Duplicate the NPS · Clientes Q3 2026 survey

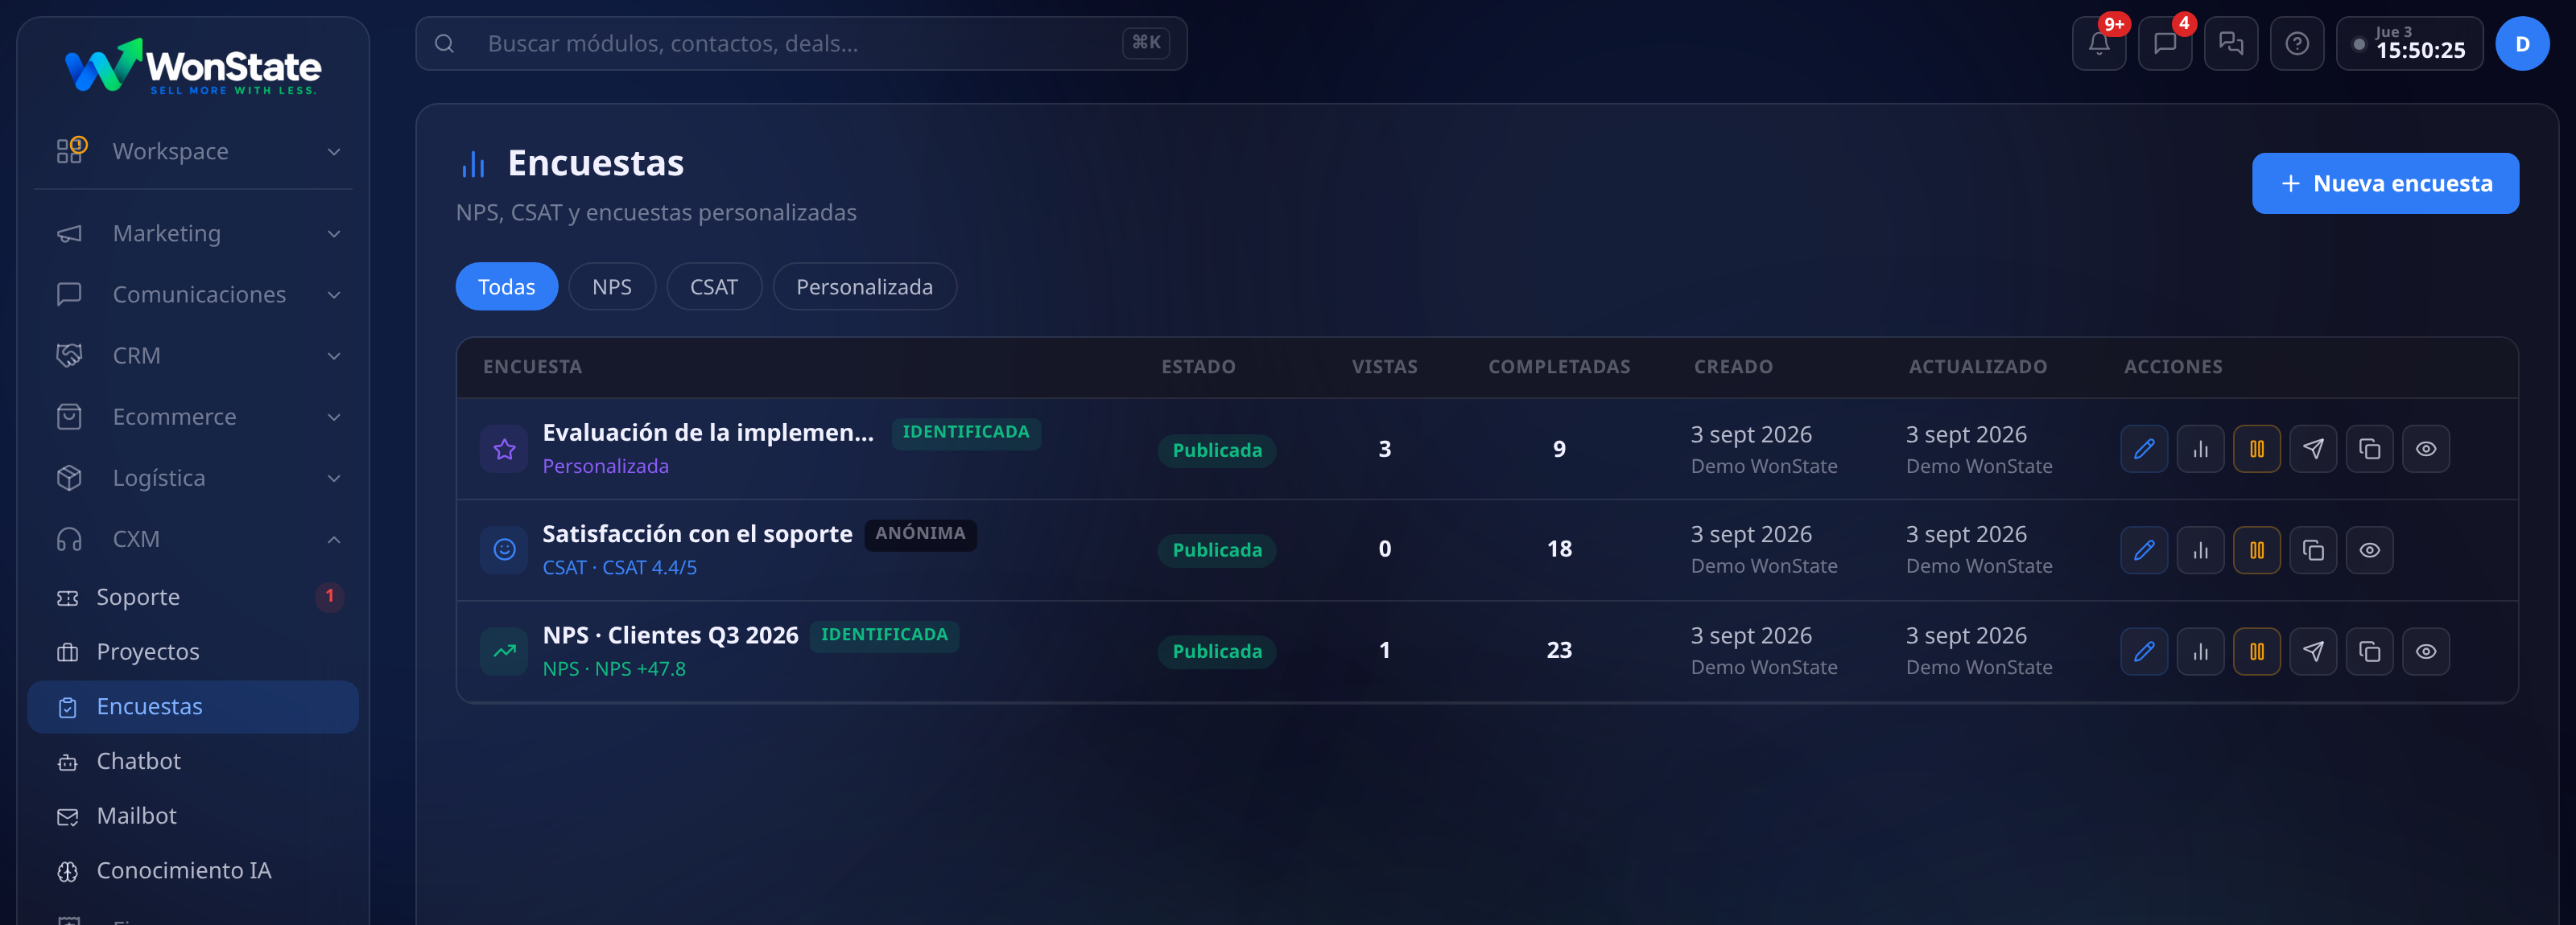tap(2370, 652)
